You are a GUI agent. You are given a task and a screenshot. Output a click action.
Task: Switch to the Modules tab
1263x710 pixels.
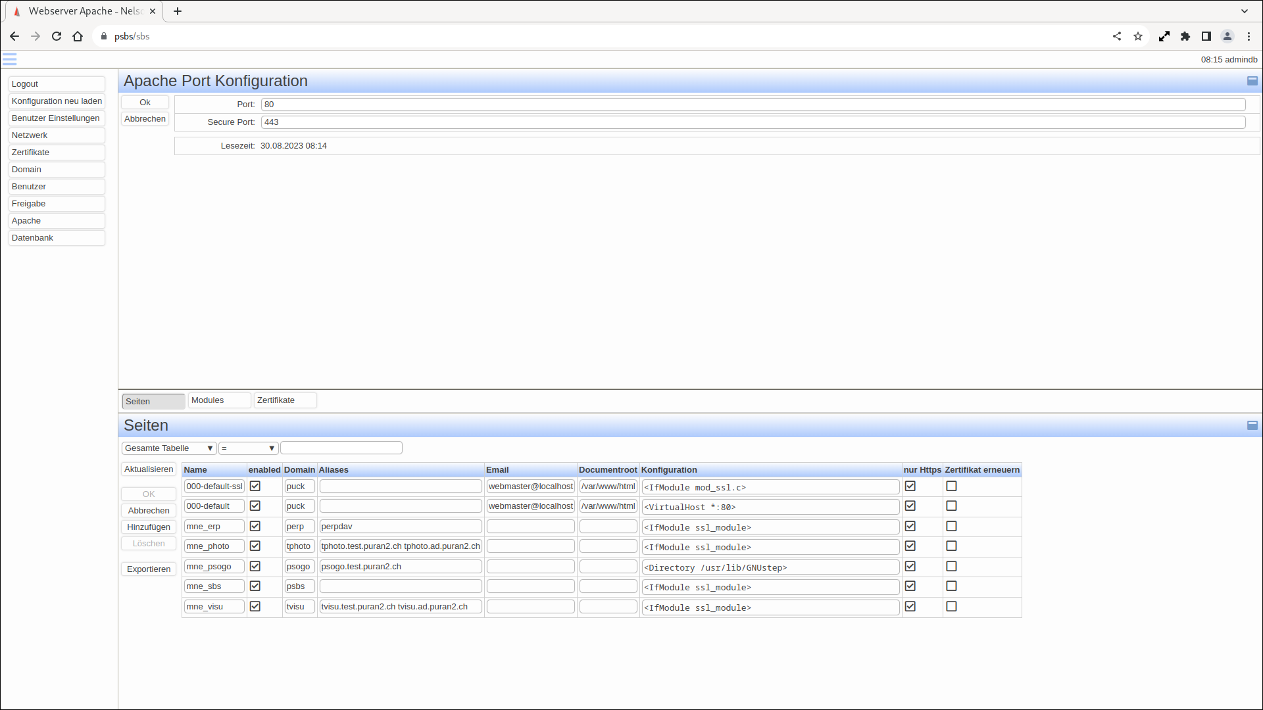[219, 400]
